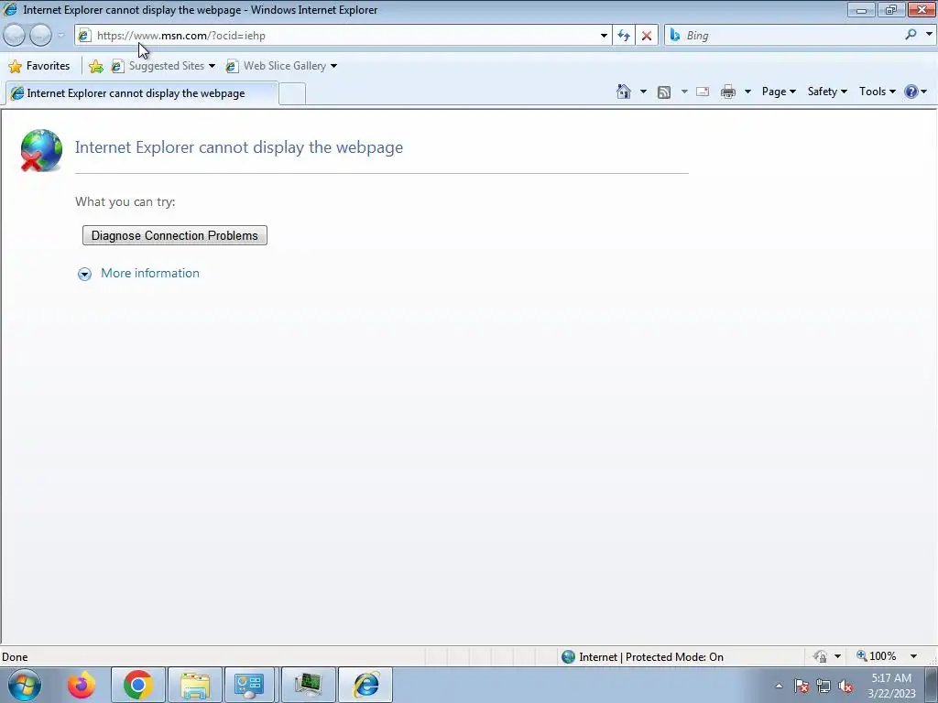Click the RSS feeds icon

tap(664, 92)
